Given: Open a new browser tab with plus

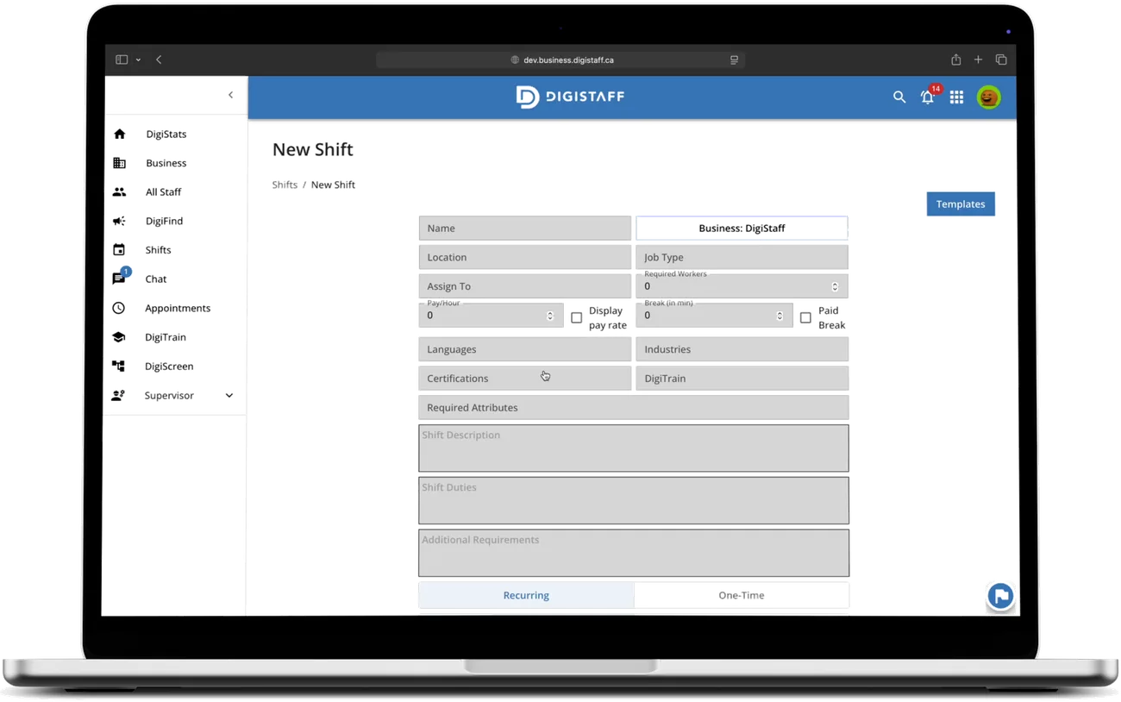Looking at the screenshot, I should pos(978,60).
